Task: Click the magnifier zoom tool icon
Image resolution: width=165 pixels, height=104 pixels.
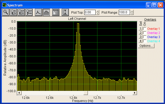Action: coord(6,12)
